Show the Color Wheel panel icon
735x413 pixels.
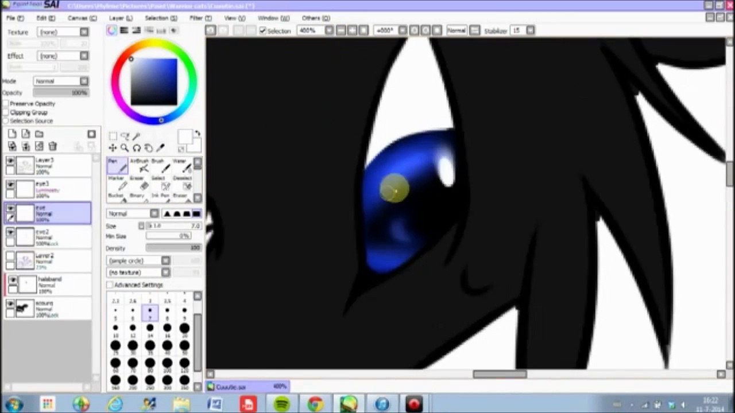tap(112, 30)
